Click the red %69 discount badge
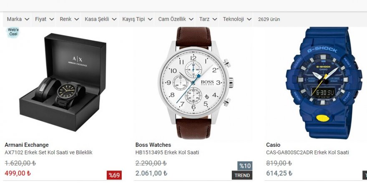 (114, 175)
